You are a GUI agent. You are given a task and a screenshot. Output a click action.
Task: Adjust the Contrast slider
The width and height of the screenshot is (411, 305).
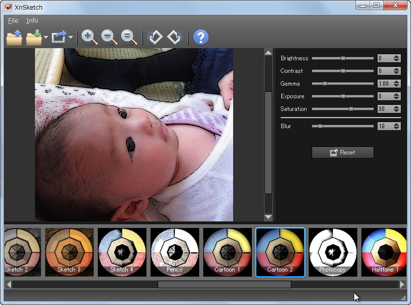click(343, 71)
